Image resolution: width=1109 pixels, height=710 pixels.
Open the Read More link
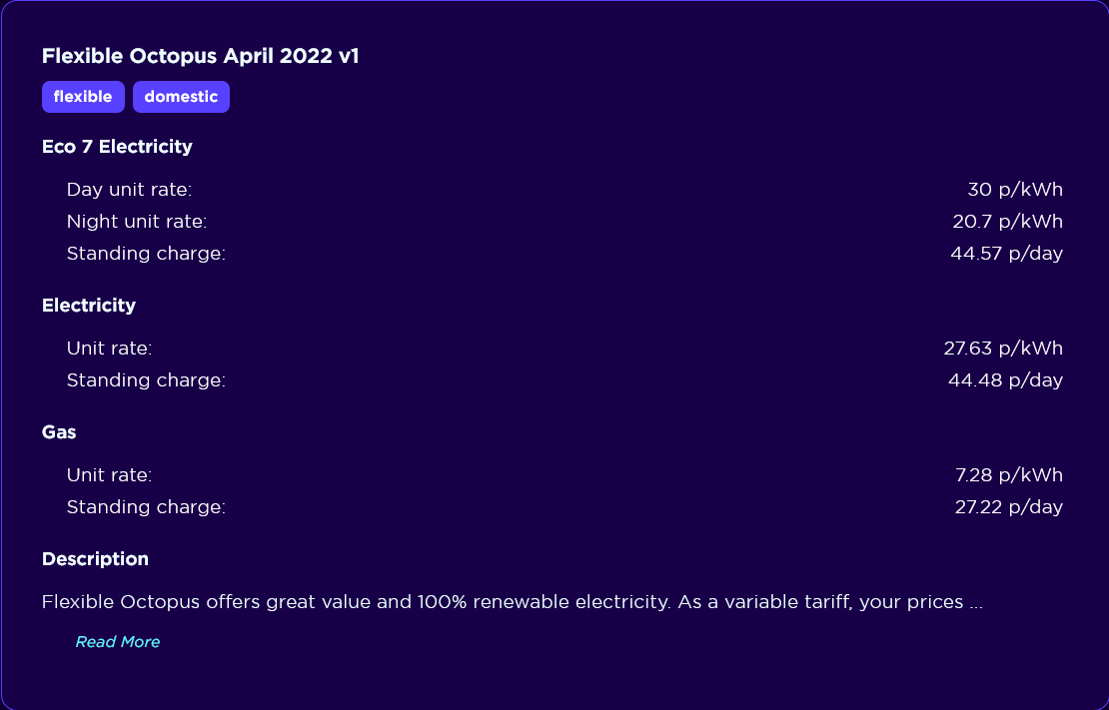point(118,641)
